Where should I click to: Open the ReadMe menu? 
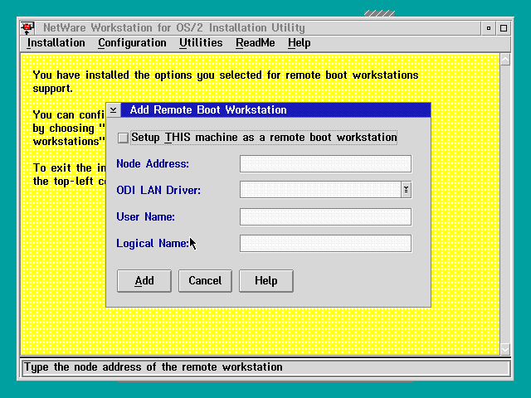click(256, 43)
